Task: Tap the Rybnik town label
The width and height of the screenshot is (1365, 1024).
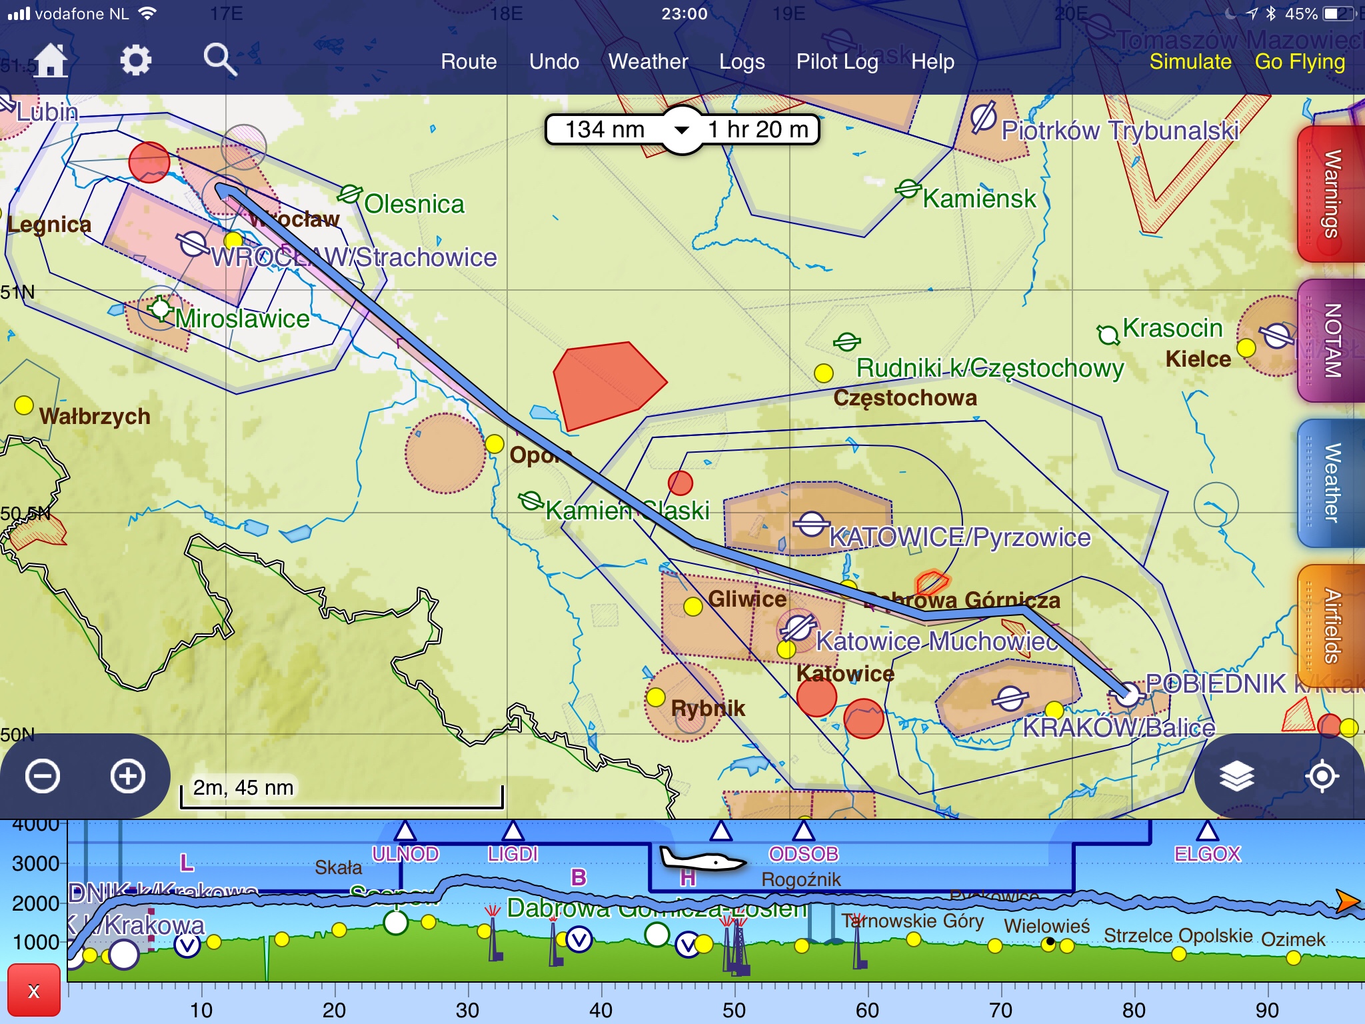Action: pos(708,708)
